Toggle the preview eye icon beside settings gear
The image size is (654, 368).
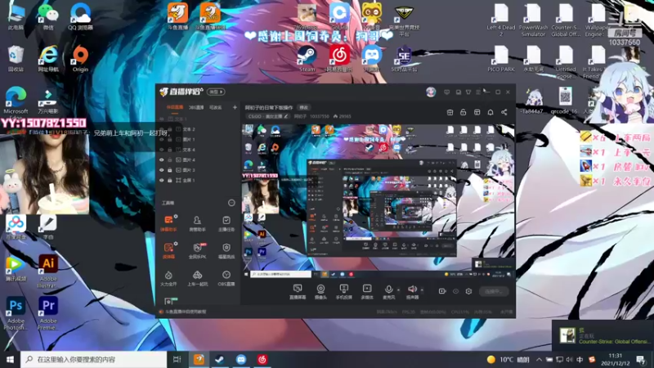(455, 291)
